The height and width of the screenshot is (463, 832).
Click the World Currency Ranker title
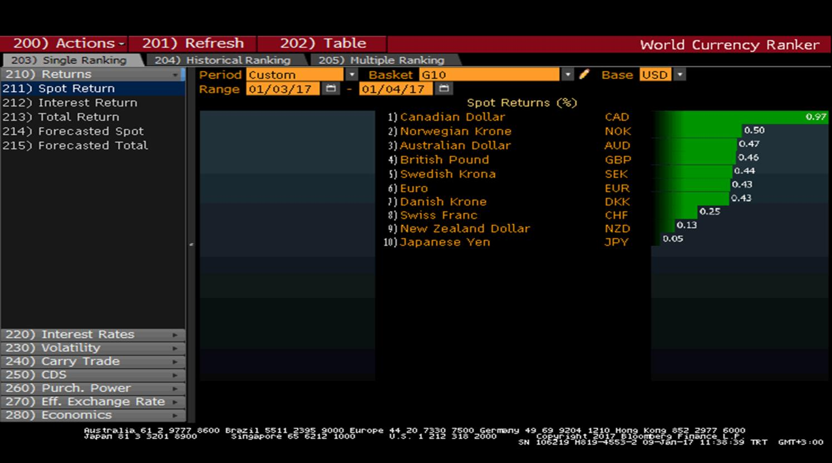(730, 44)
